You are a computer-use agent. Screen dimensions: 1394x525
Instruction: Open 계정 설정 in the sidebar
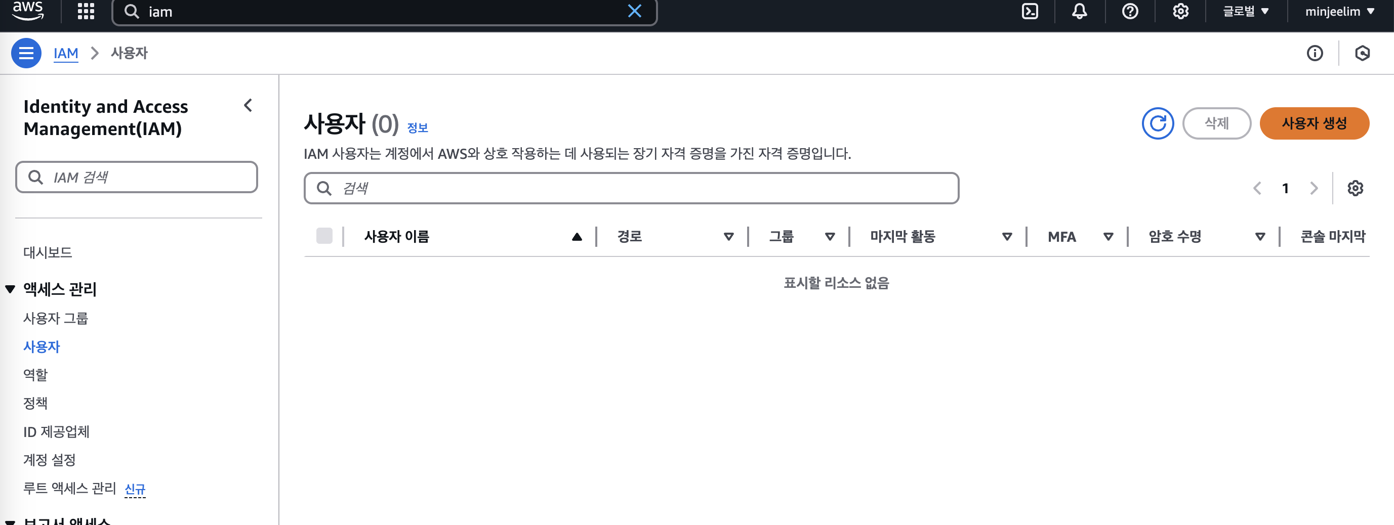(x=49, y=460)
